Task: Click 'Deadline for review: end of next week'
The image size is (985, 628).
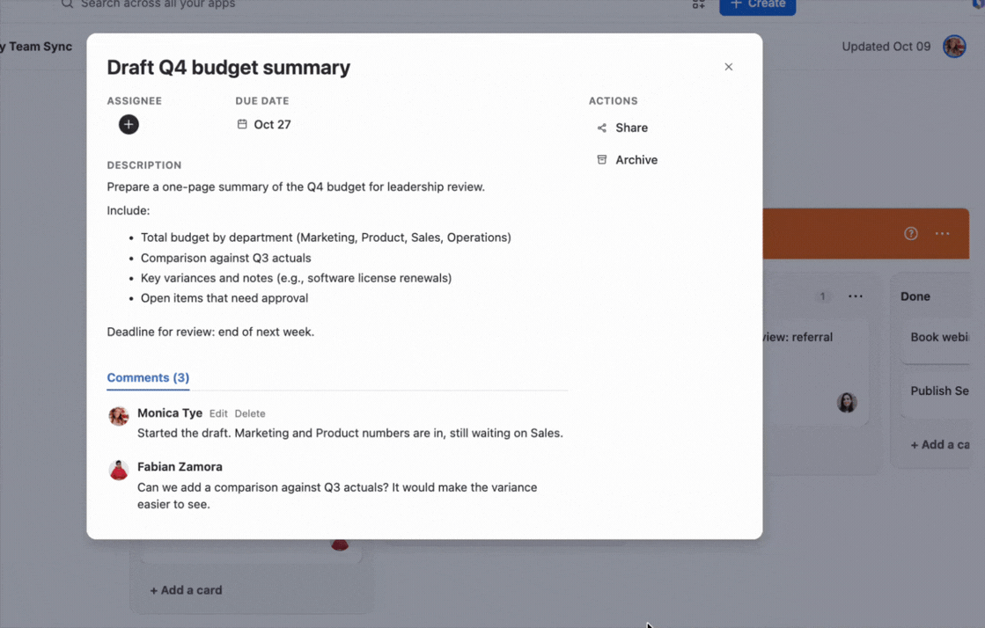Action: pyautogui.click(x=210, y=332)
